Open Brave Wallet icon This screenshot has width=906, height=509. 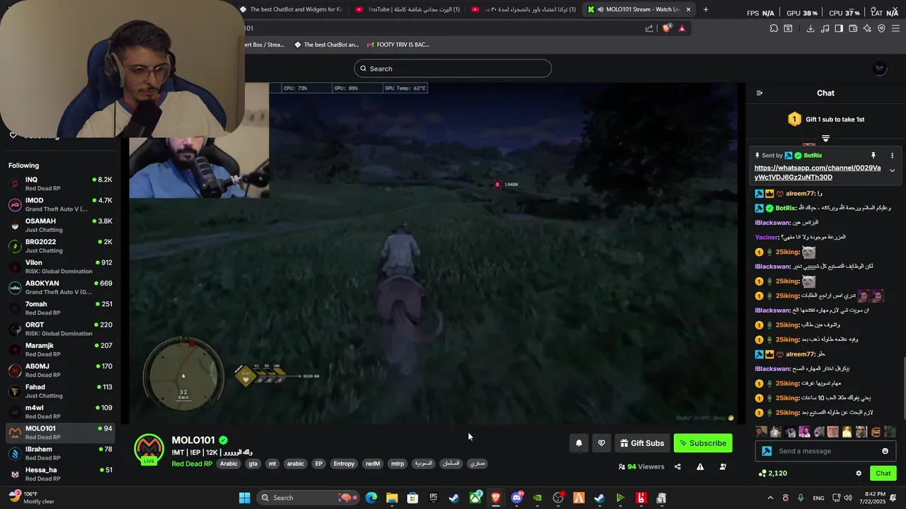[853, 28]
